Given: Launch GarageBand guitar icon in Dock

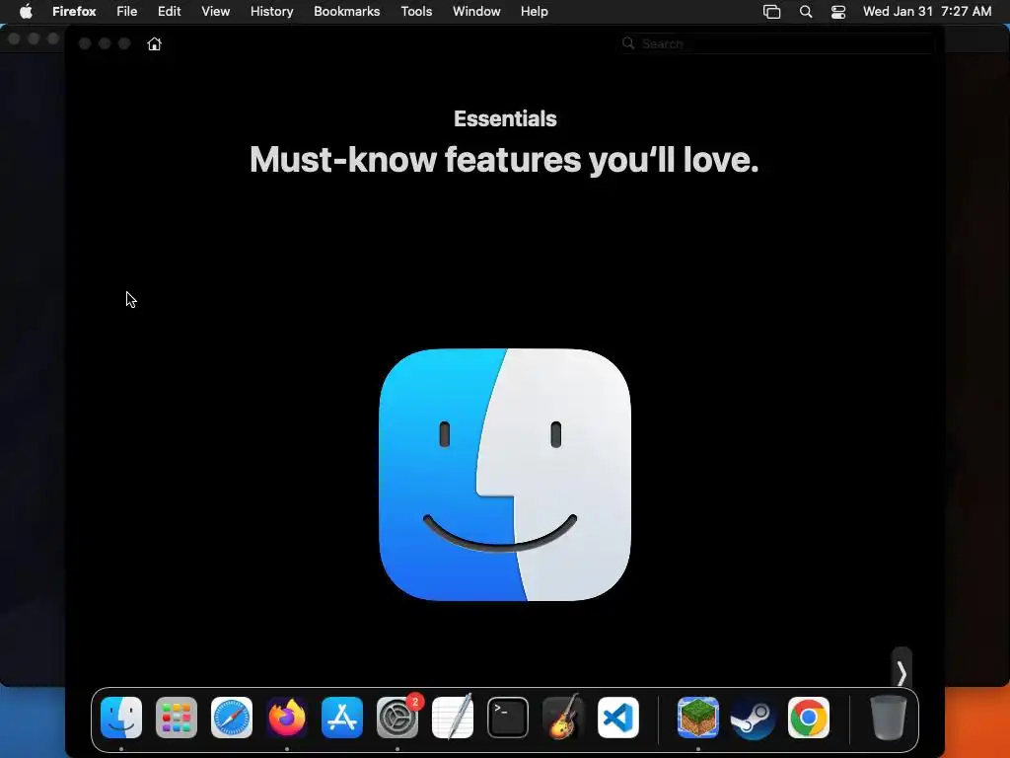Looking at the screenshot, I should (x=563, y=718).
